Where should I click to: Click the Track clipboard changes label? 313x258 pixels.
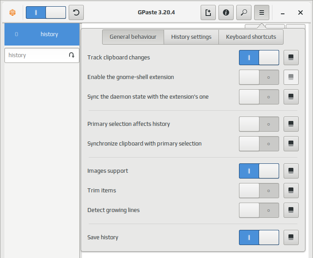click(119, 58)
